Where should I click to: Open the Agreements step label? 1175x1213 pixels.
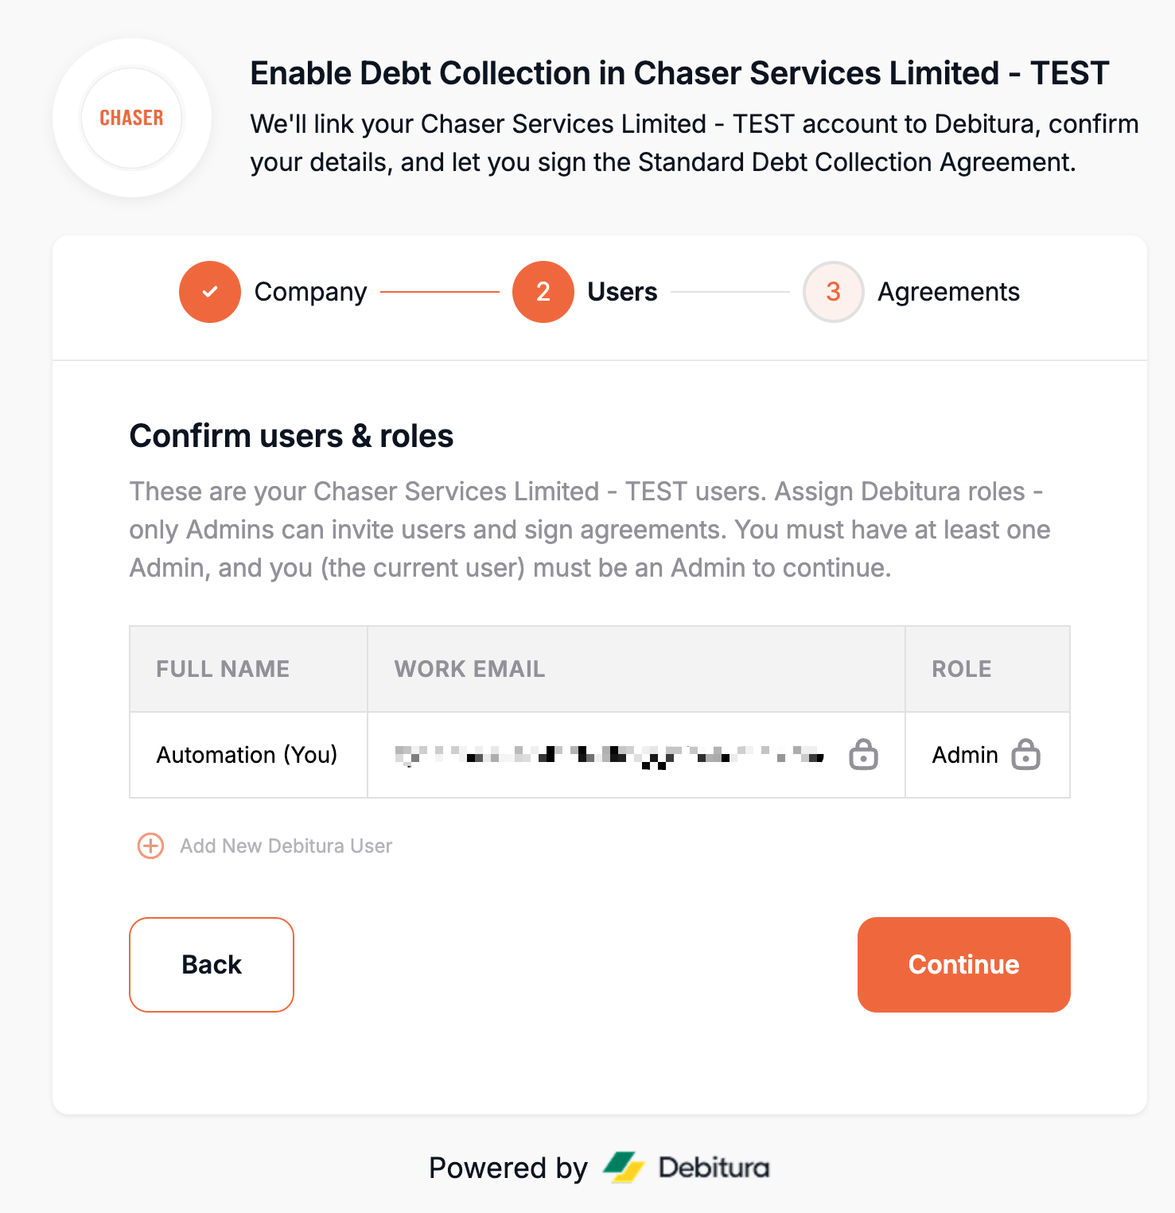[x=948, y=292]
